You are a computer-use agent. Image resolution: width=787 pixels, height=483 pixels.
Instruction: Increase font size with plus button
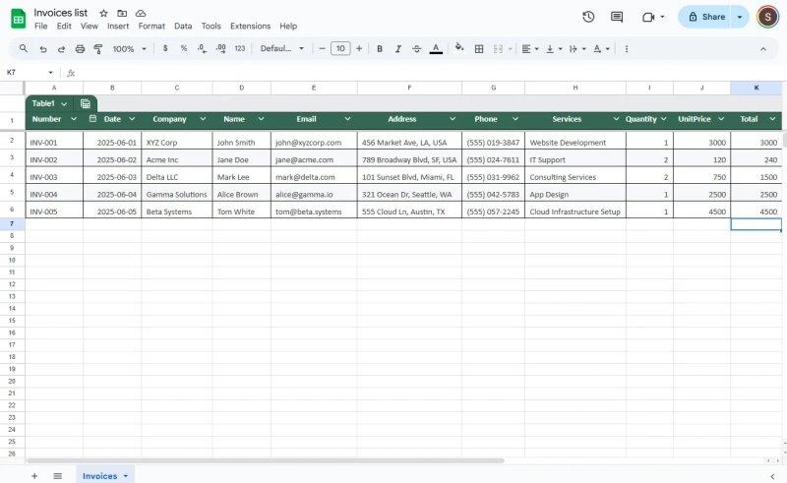pyautogui.click(x=359, y=49)
